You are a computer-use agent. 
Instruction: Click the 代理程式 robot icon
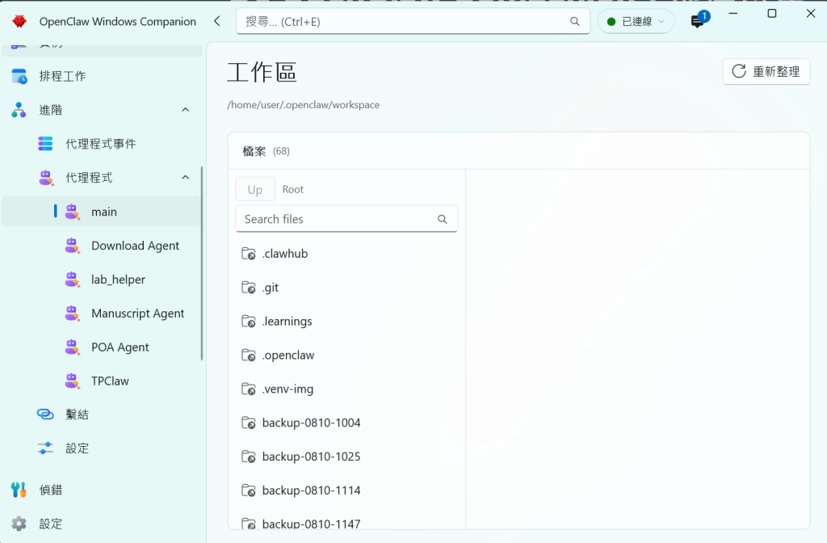pos(46,178)
